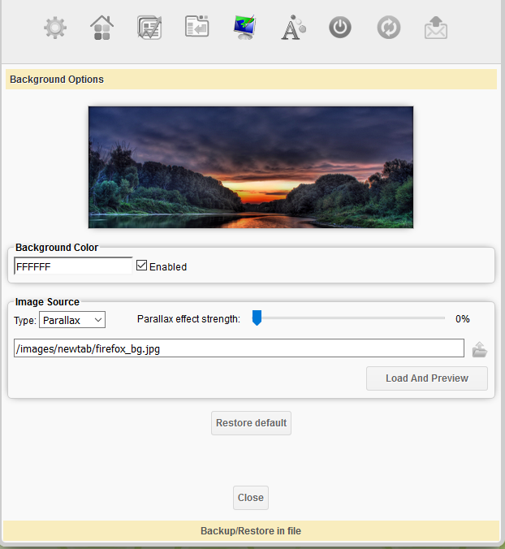Click the parallax effect strength slider handle
Image resolution: width=505 pixels, height=549 pixels.
pyautogui.click(x=257, y=318)
